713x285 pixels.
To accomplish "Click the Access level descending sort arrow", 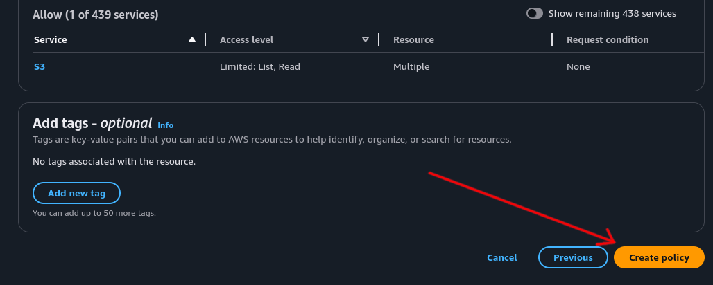I will pyautogui.click(x=366, y=39).
